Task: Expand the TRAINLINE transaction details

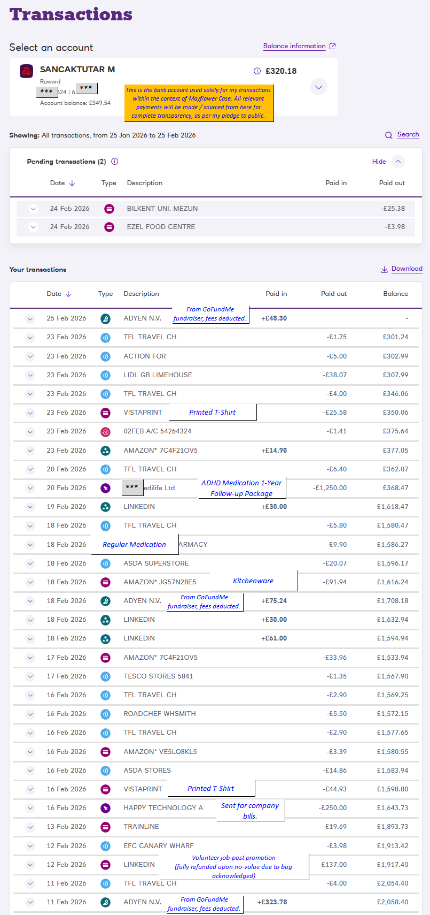Action: click(30, 827)
